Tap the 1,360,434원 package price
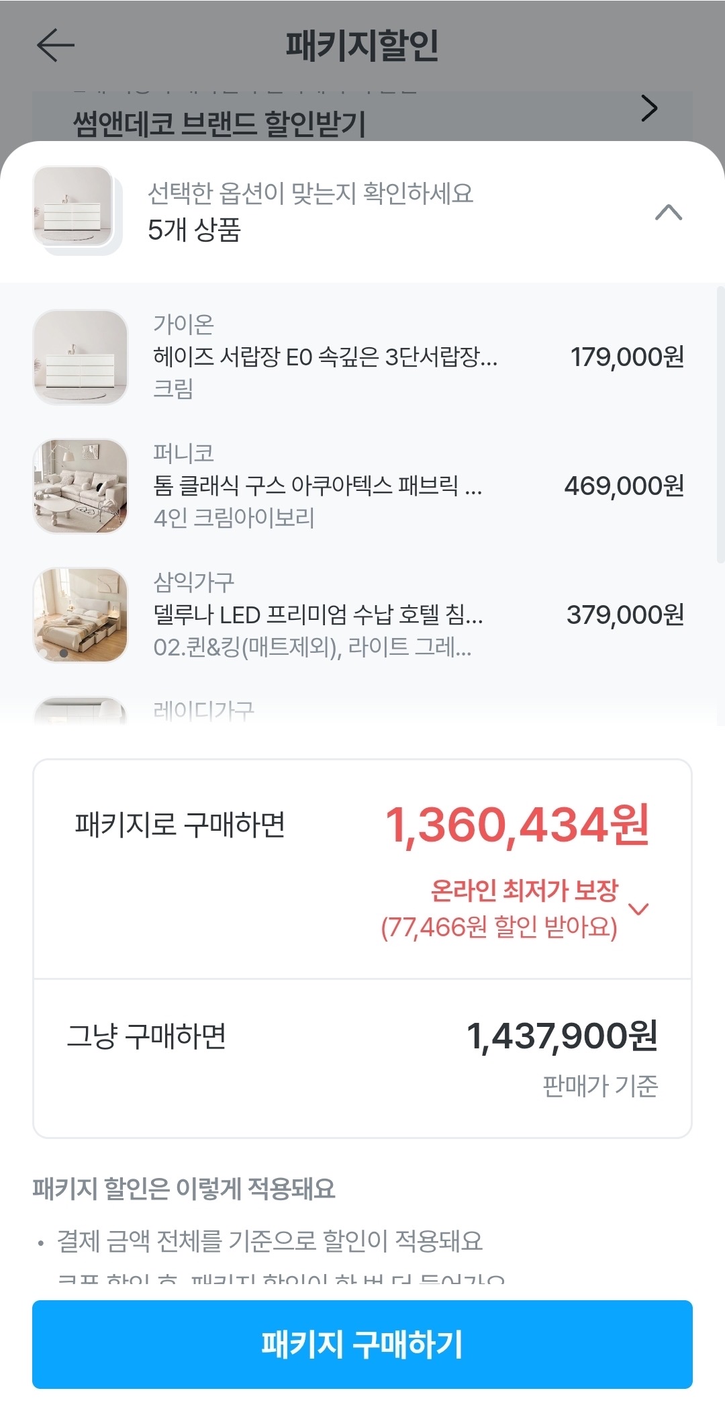Screen dimensions: 725x1405 click(x=517, y=825)
